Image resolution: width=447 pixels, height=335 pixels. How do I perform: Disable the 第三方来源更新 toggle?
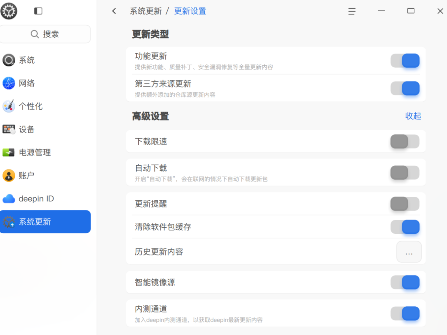click(405, 88)
